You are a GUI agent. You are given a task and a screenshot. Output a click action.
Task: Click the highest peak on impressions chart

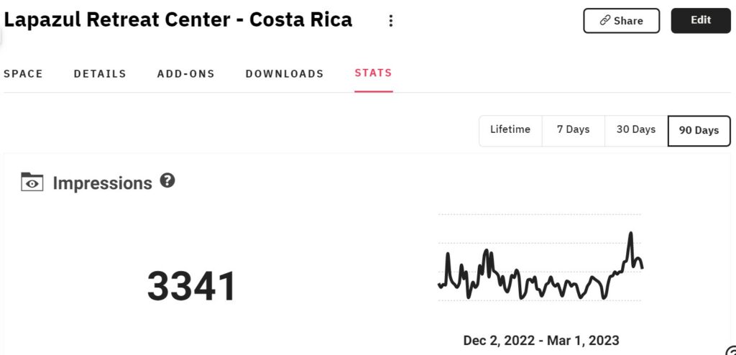631,233
